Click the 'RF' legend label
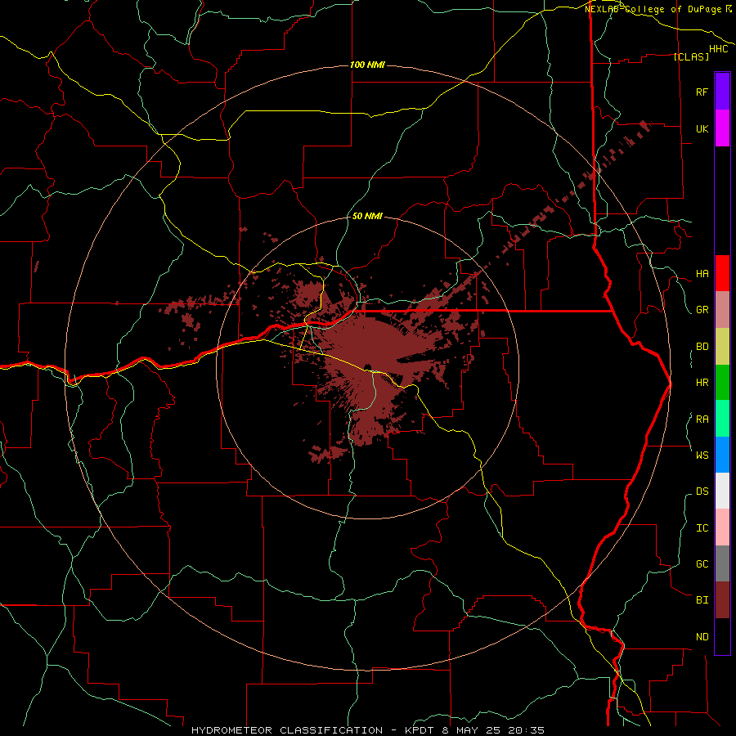The image size is (736, 736). pos(702,92)
